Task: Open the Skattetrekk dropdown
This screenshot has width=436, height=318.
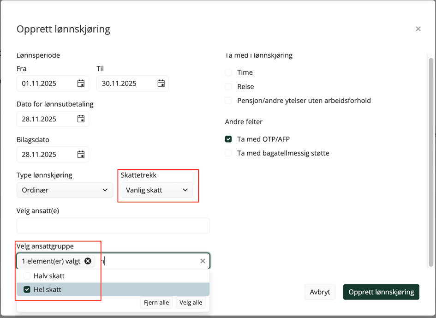Action: (157, 190)
